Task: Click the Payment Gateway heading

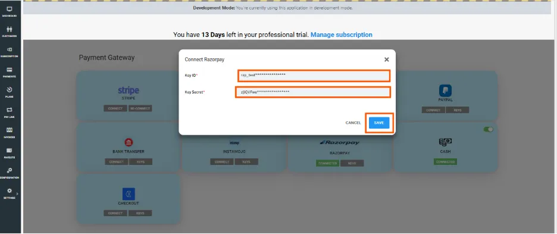Action: (x=107, y=58)
